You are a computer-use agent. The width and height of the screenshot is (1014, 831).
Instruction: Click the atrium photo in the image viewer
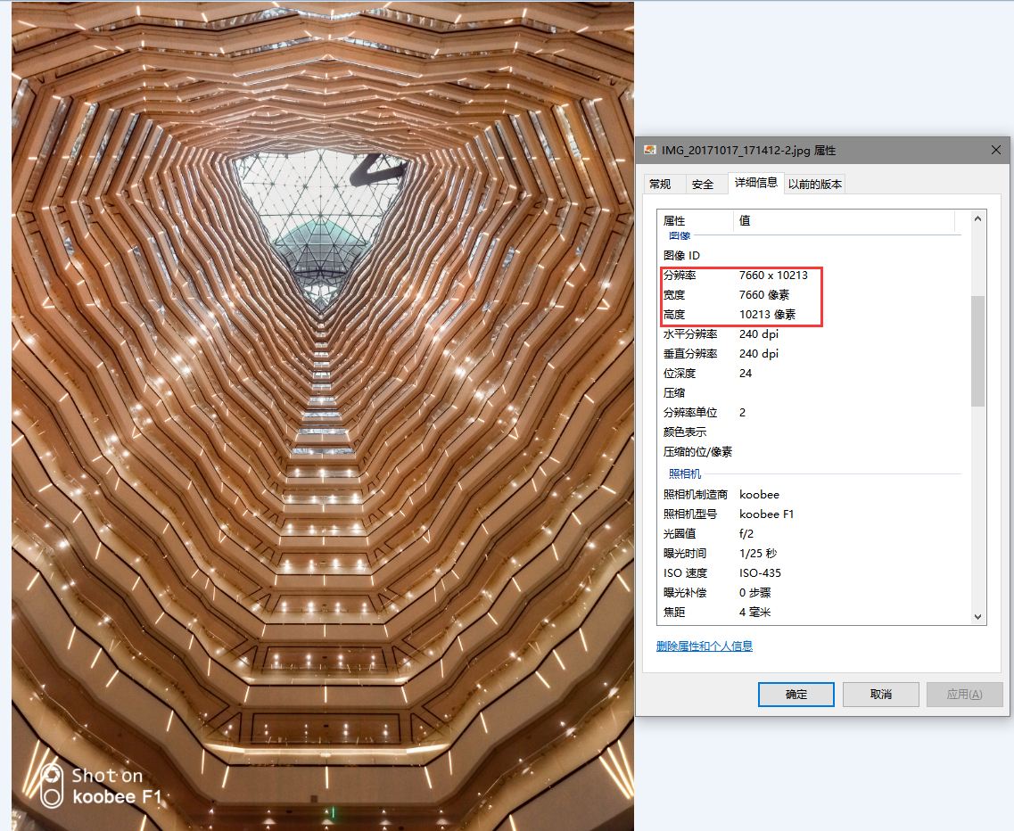323,415
